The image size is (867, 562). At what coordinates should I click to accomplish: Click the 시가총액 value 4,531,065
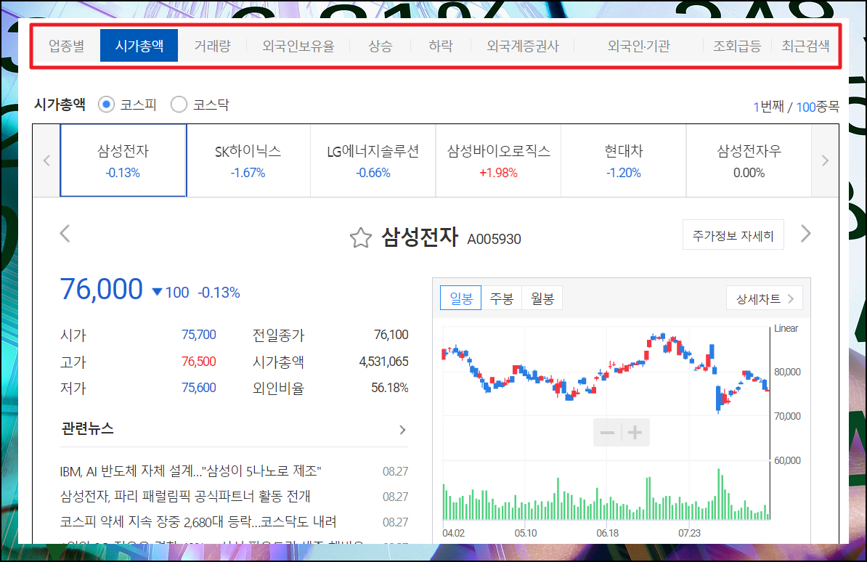[x=383, y=362]
